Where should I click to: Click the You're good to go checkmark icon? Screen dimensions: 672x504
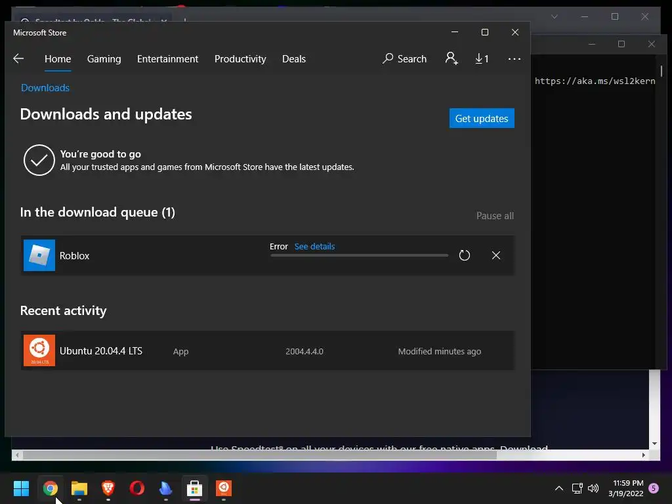[x=39, y=160]
